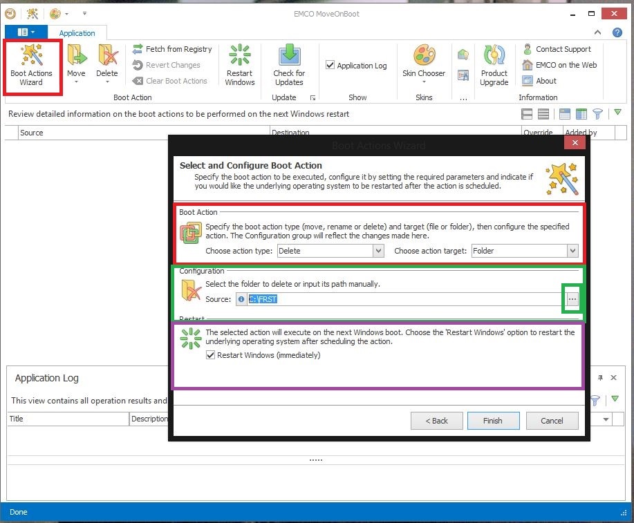Viewport: 634px width, 523px height.
Task: Click the filter funnel icon in boot actions view
Action: [597, 114]
